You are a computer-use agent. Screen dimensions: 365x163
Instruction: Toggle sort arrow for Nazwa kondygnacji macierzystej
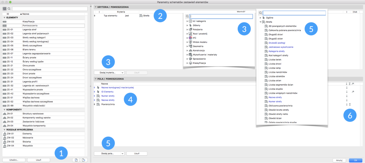pos(346,88)
